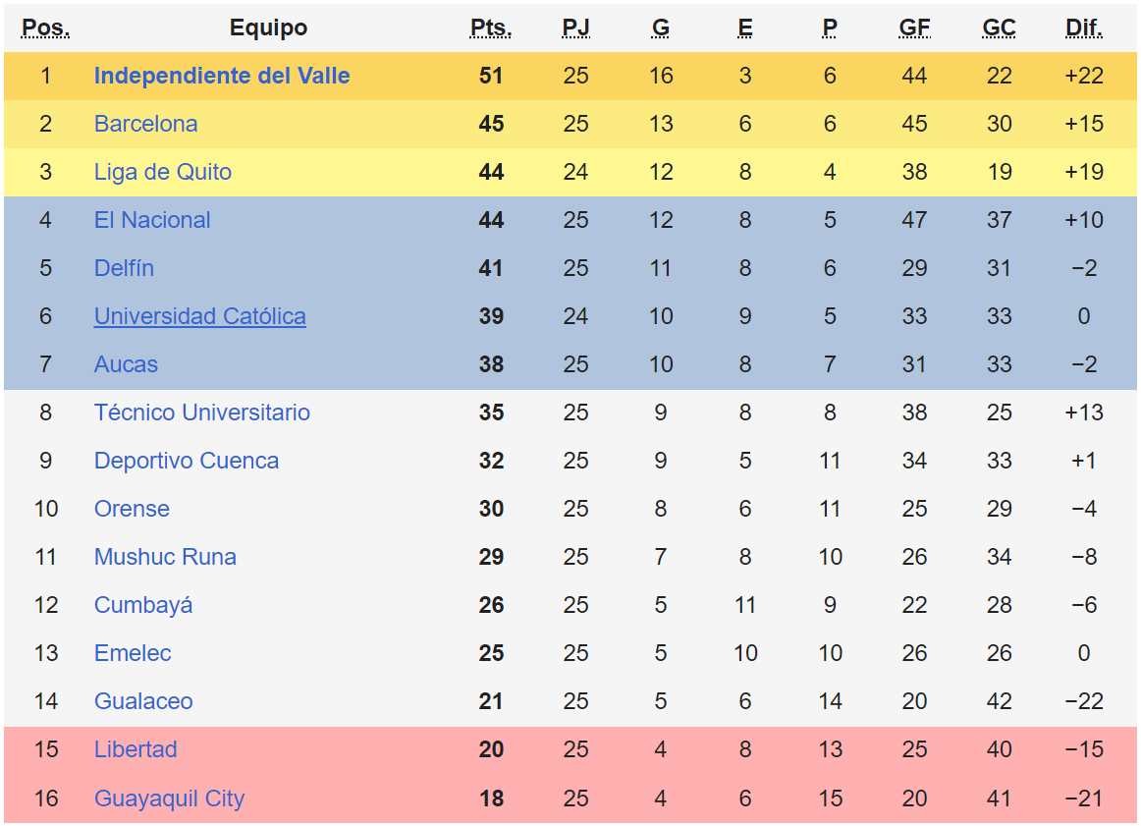Select the El Nacional team link
The image size is (1141, 826).
pos(152,221)
